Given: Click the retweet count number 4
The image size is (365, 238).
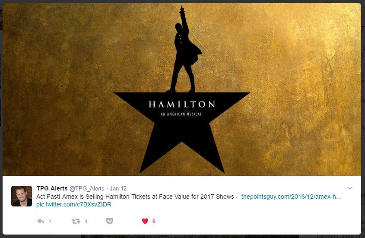Looking at the screenshot, I should [86, 222].
